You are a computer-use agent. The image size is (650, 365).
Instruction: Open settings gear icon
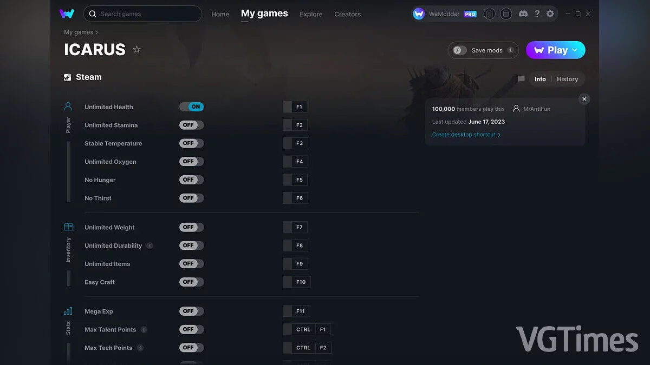click(x=550, y=14)
